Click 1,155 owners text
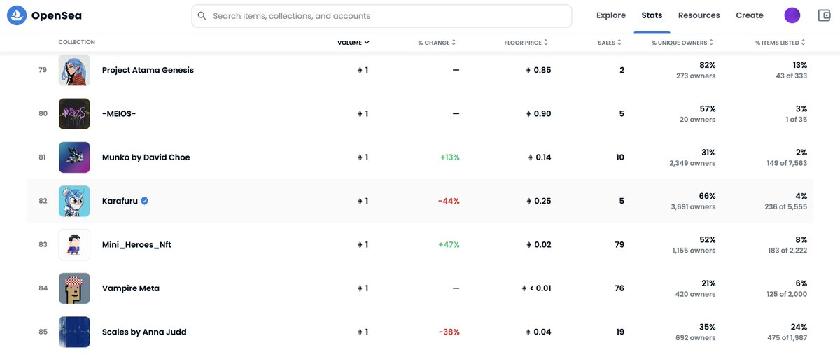The image size is (840, 359). (x=694, y=251)
